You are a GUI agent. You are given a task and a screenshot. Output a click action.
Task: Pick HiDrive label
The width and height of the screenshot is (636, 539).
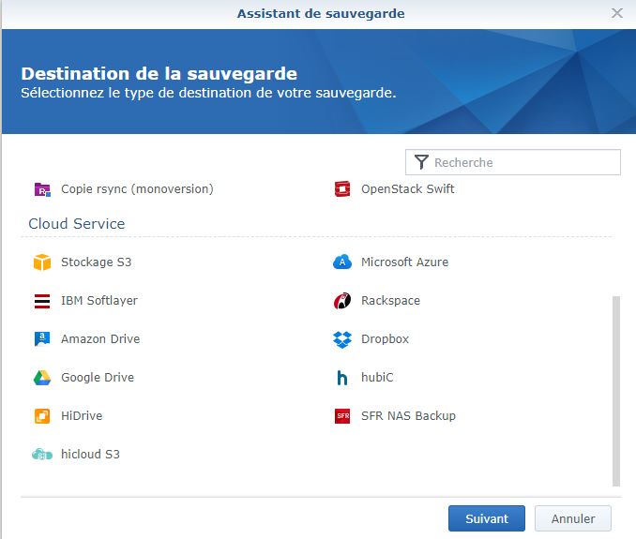tap(82, 416)
